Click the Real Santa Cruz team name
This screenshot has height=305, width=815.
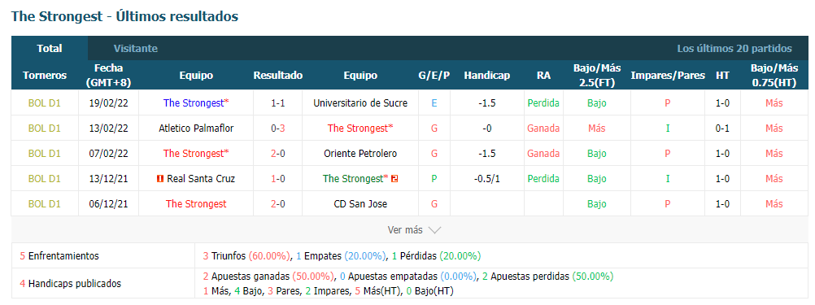click(201, 179)
